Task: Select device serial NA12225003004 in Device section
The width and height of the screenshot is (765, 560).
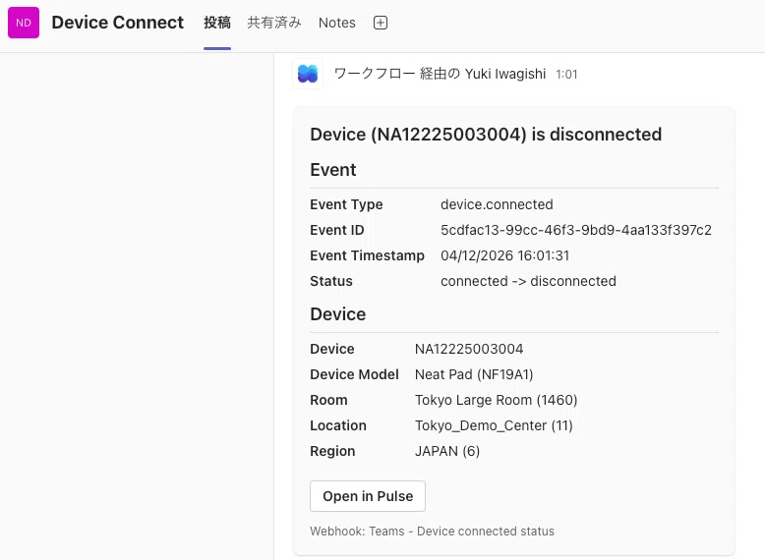Action: click(x=469, y=349)
